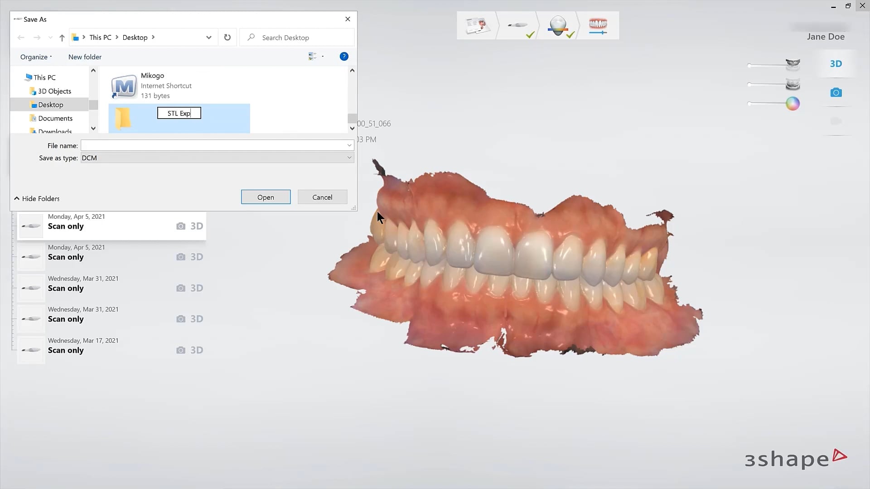Cancel the Save As dialog

pos(322,197)
